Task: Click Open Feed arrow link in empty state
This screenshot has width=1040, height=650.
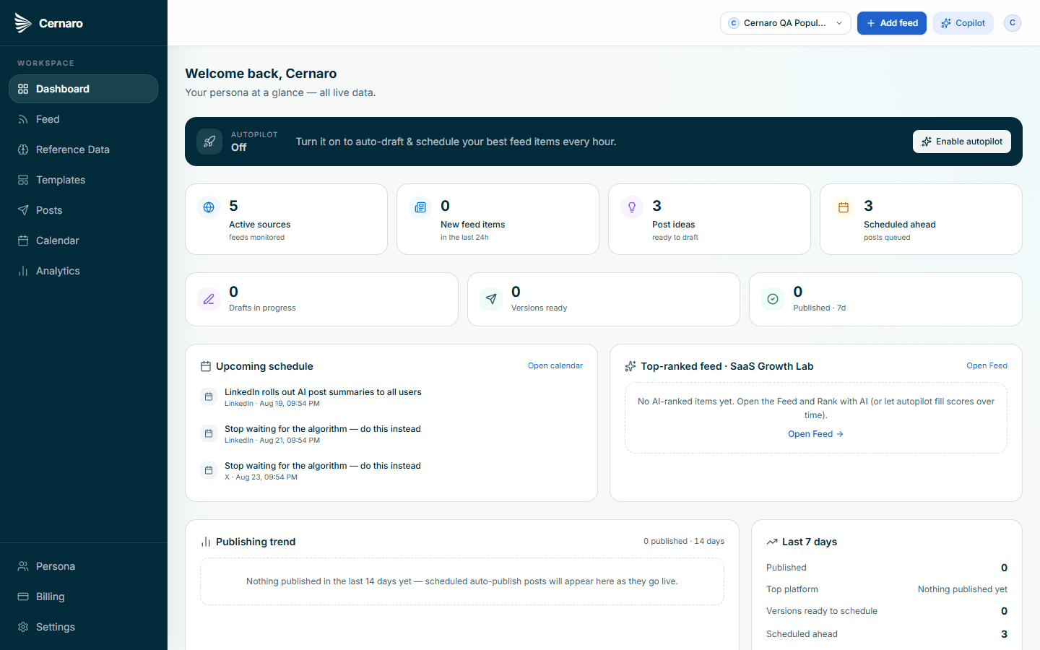Action: pos(815,434)
